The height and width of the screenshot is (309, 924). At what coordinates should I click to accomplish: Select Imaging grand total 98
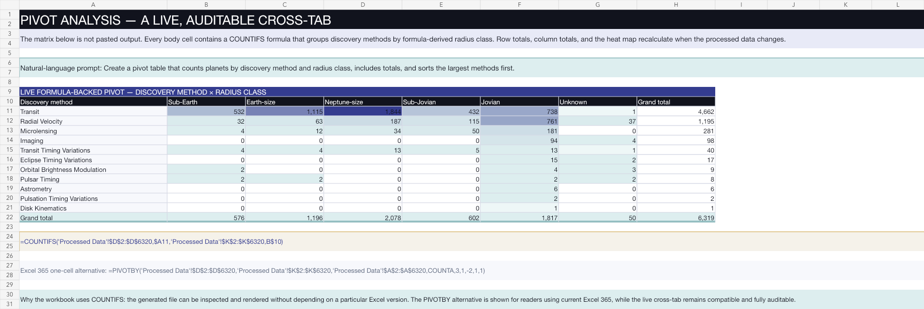pos(676,140)
